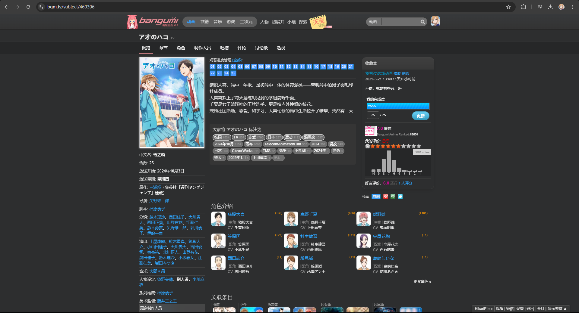Click 复制 share button

(376, 197)
